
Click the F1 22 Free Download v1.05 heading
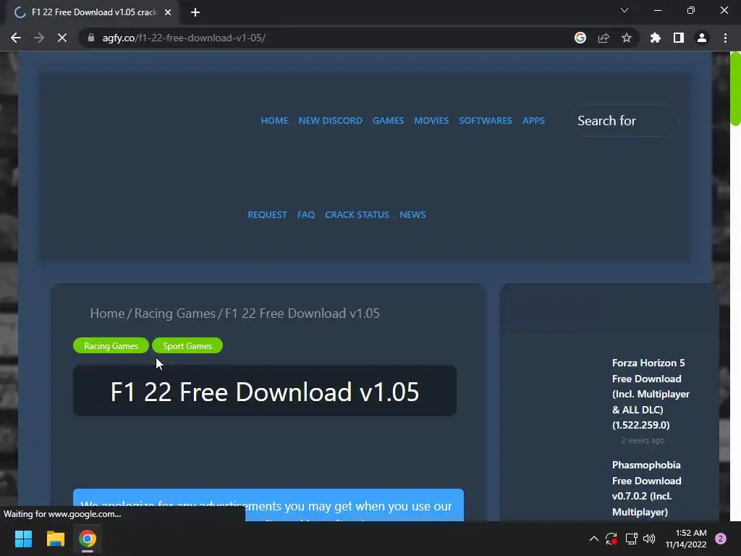pos(265,392)
